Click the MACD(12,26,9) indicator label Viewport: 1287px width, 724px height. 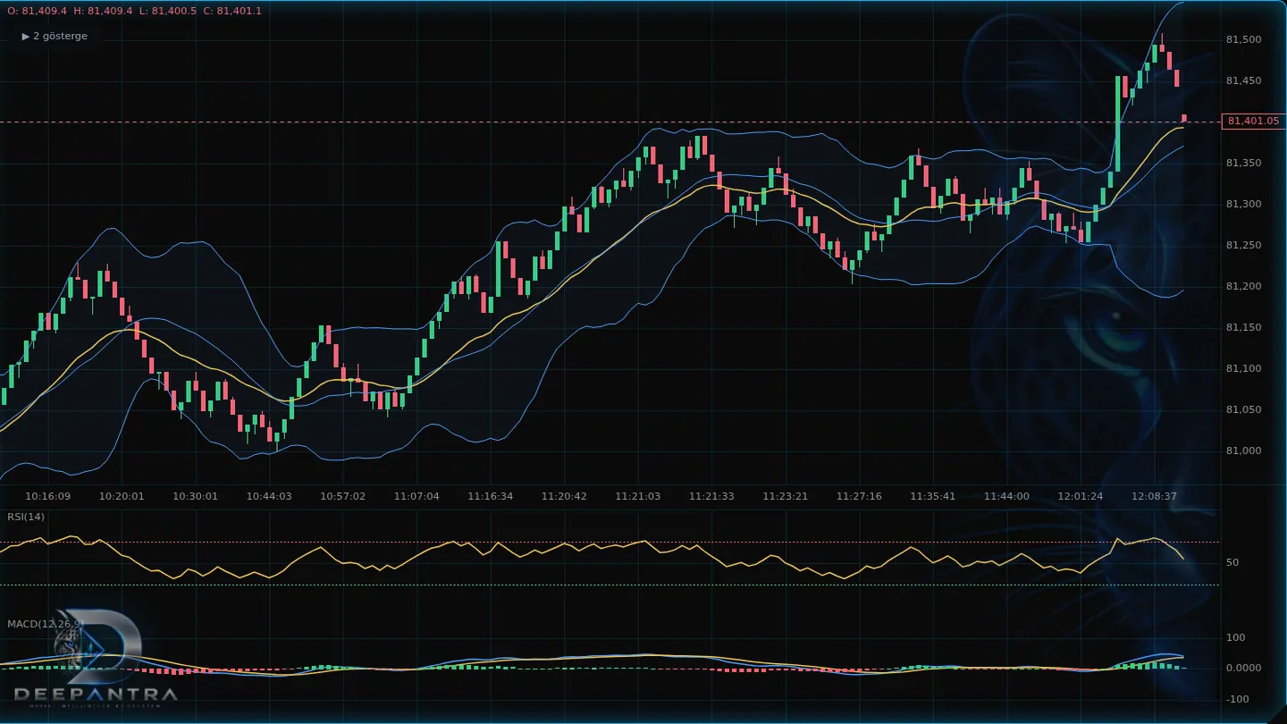[x=45, y=623]
